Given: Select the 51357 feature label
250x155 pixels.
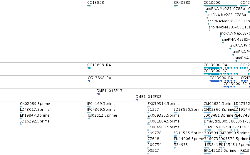Looking at the screenshot, I should click(x=153, y=110).
